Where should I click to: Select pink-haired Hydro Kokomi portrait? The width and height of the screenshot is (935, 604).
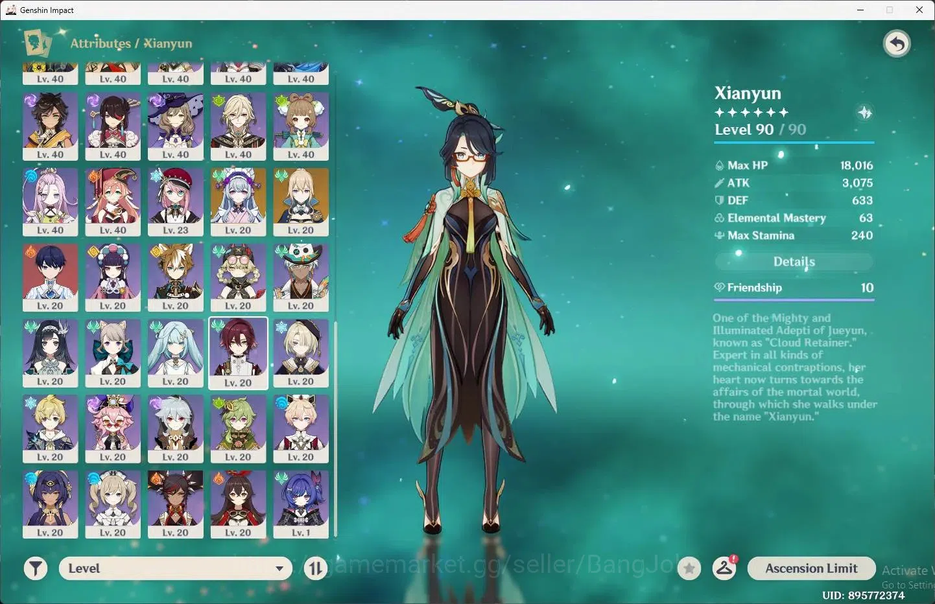[51, 202]
